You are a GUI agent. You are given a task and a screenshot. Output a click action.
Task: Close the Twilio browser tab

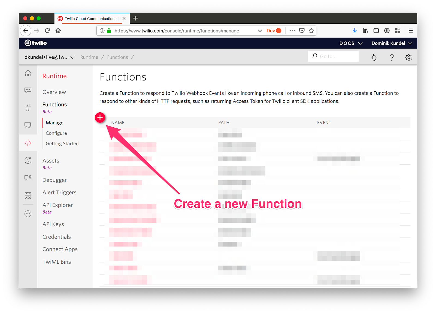(x=124, y=19)
